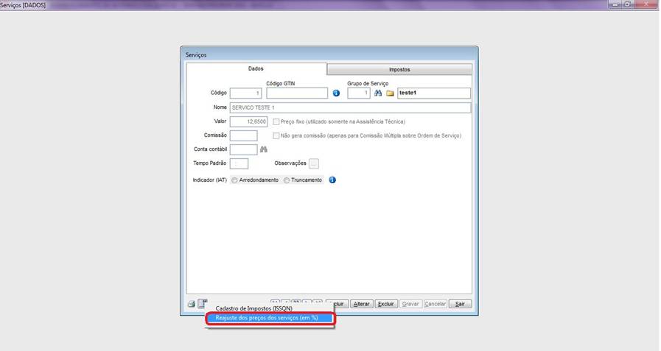Switch to the Impostos tab
The width and height of the screenshot is (661, 351).
coord(399,70)
